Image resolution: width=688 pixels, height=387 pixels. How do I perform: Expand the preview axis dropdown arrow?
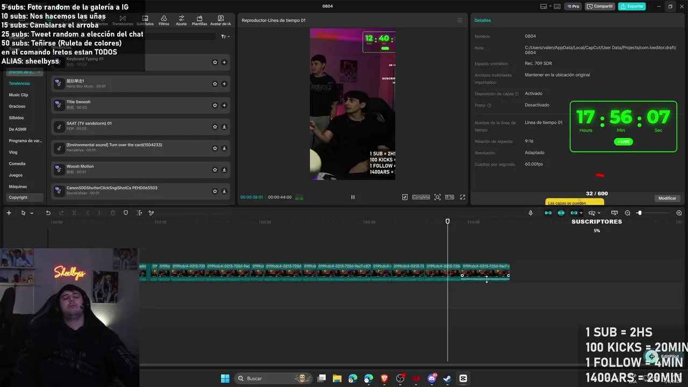coord(599,213)
